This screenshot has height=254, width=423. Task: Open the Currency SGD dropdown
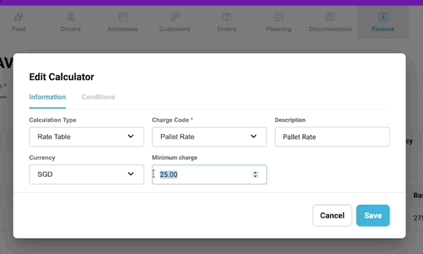coord(86,175)
